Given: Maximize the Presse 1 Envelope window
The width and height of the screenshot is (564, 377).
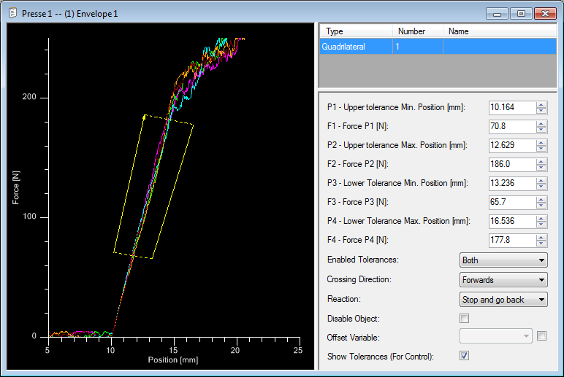Looking at the screenshot, I should [x=521, y=14].
